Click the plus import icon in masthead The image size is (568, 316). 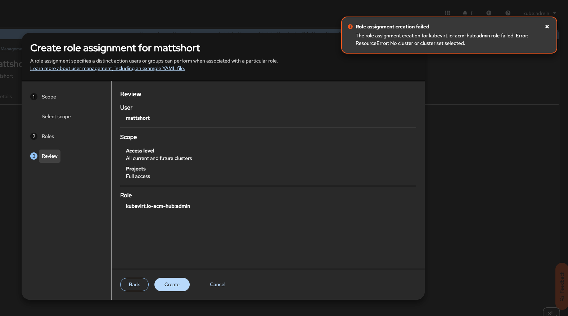click(x=489, y=13)
